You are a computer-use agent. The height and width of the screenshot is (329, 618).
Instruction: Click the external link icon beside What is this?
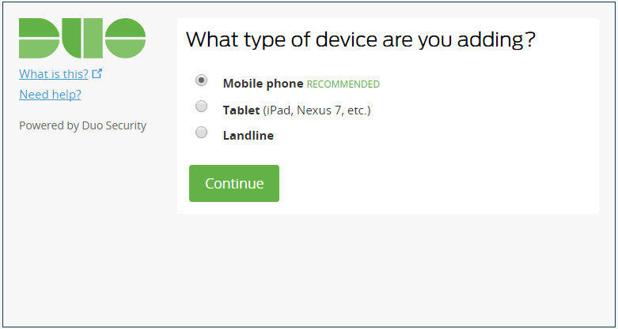click(97, 73)
